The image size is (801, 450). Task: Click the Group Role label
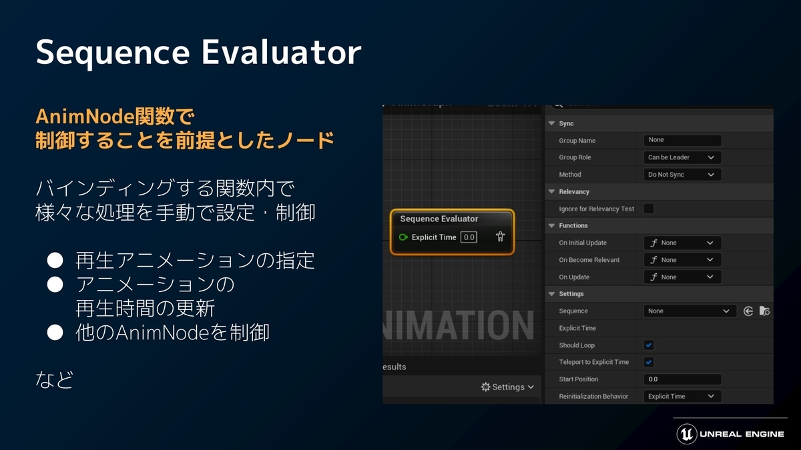(x=575, y=157)
